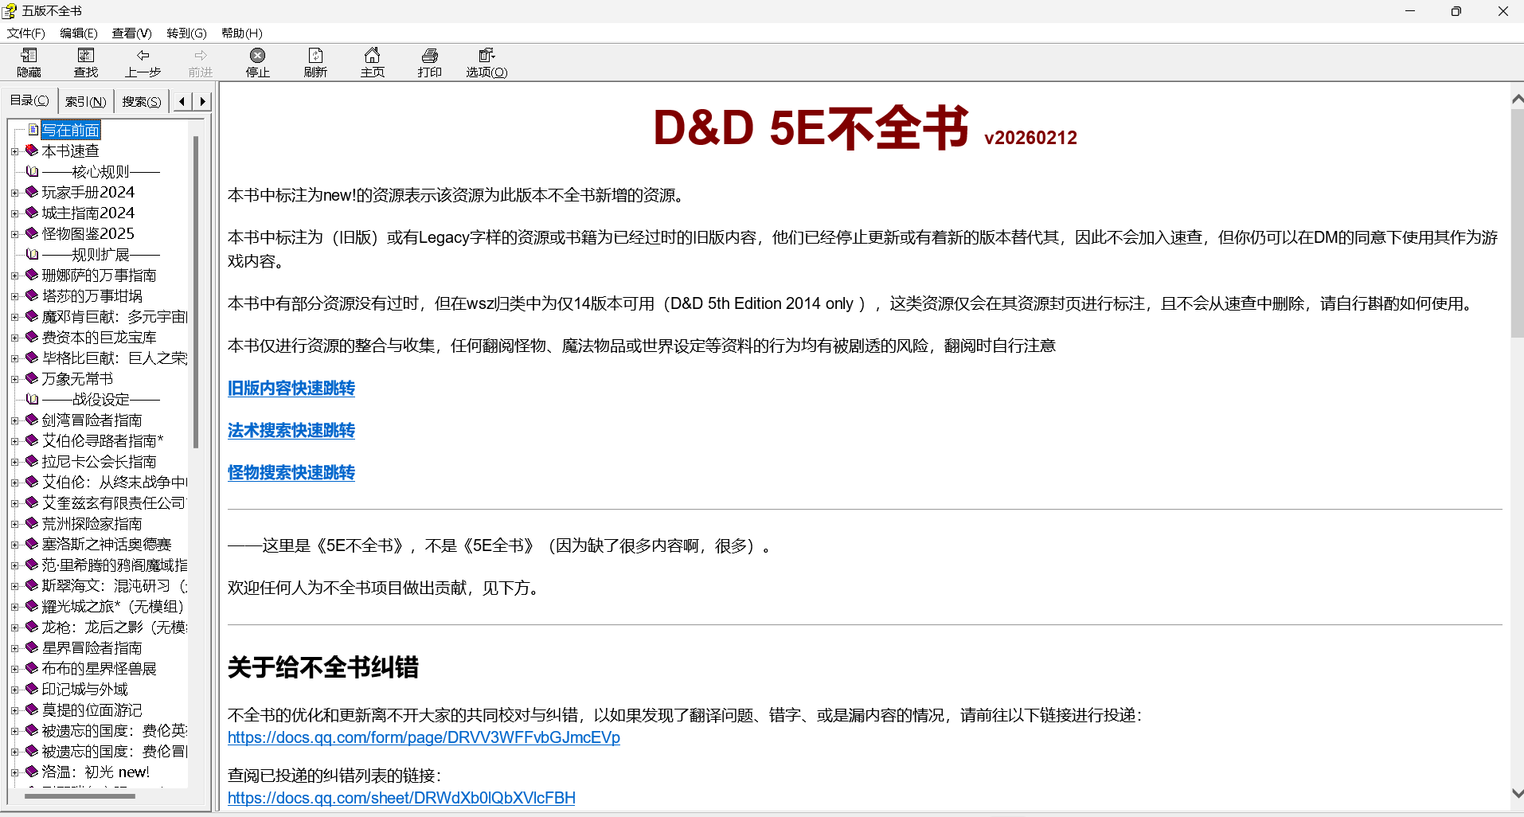Click the book icon for 莫提的位面游记
The height and width of the screenshot is (817, 1524).
(x=32, y=709)
